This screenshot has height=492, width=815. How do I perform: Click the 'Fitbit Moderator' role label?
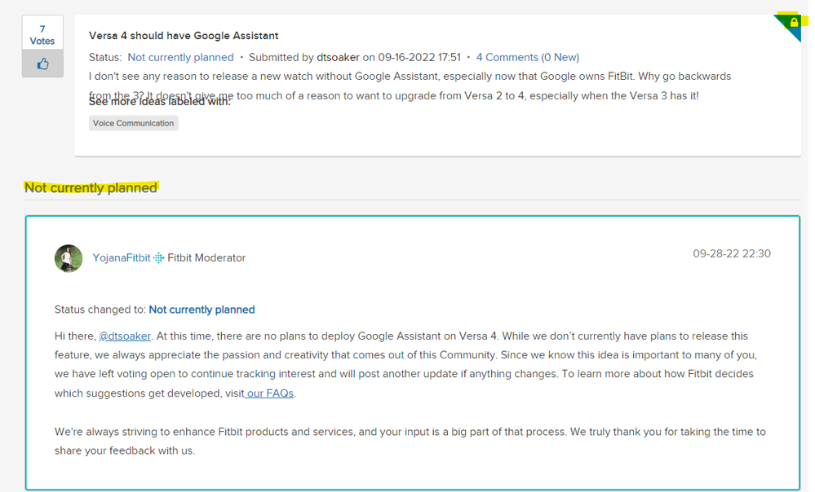tap(206, 258)
